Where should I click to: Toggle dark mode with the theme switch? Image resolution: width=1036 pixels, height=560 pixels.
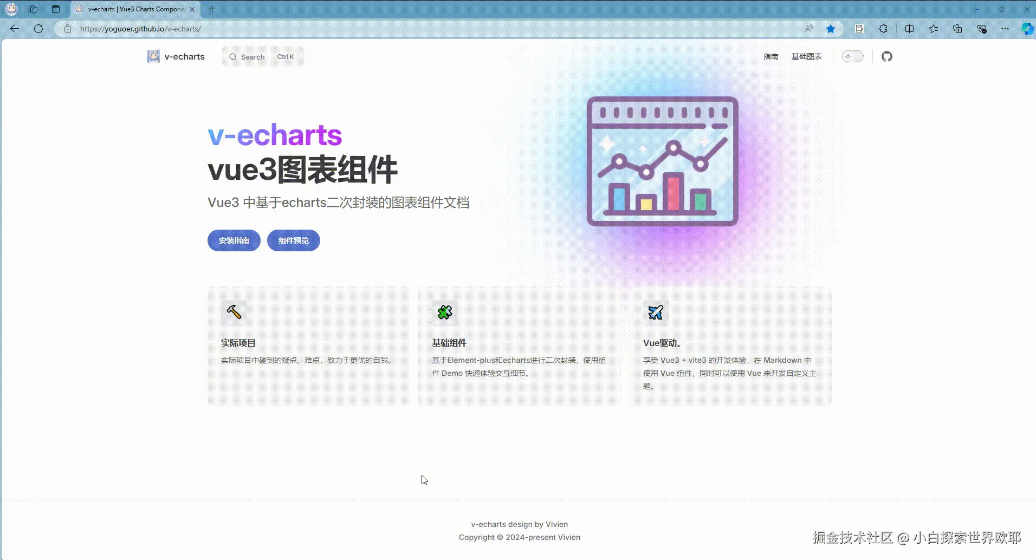click(x=853, y=56)
